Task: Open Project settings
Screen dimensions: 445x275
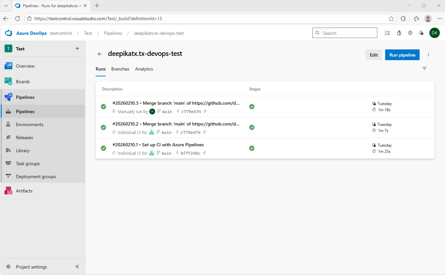Action: [31, 267]
